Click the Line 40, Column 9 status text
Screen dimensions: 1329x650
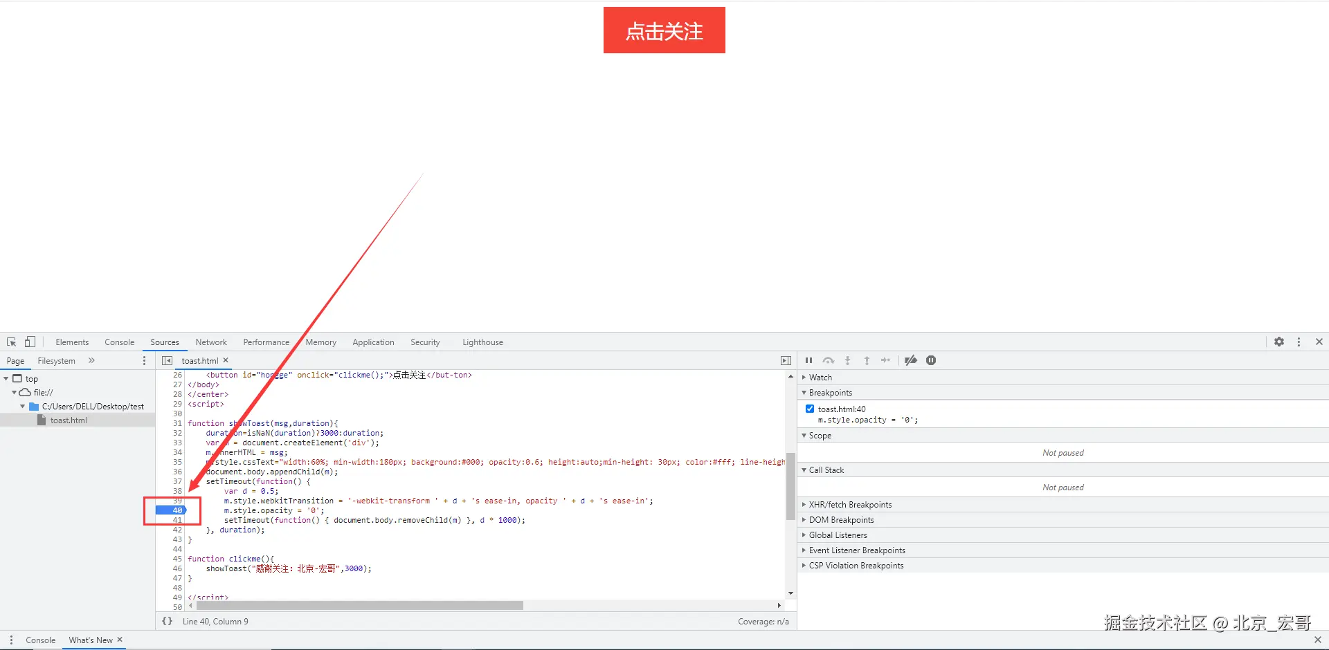[x=215, y=622]
